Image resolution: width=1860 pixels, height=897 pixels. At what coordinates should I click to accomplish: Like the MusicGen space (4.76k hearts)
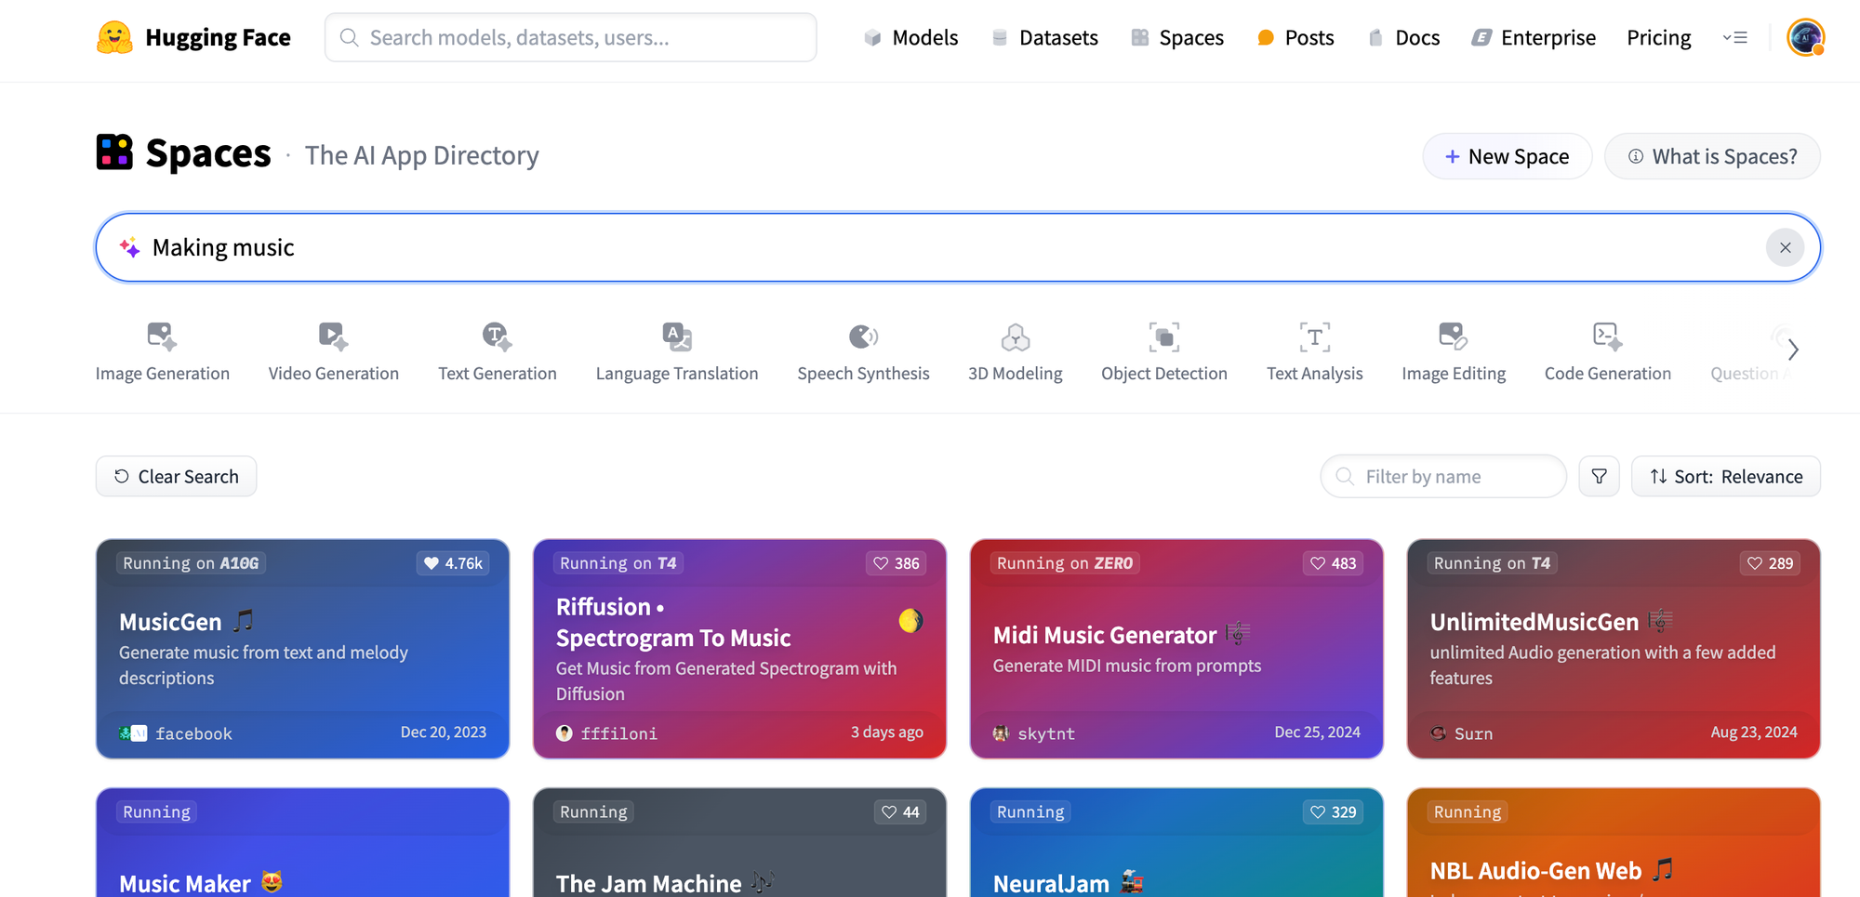click(x=454, y=563)
